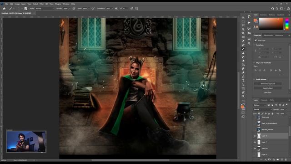
Task: Select the Dodge tool
Action: coord(243,73)
